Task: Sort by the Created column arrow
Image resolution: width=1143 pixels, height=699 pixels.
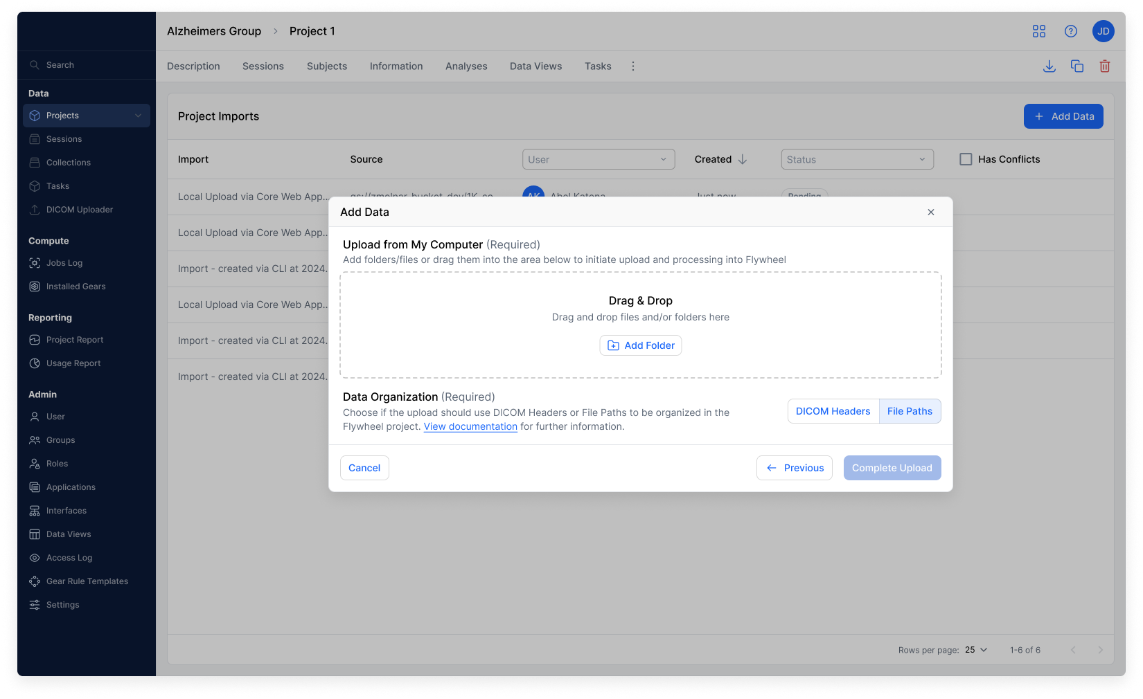Action: click(x=743, y=159)
